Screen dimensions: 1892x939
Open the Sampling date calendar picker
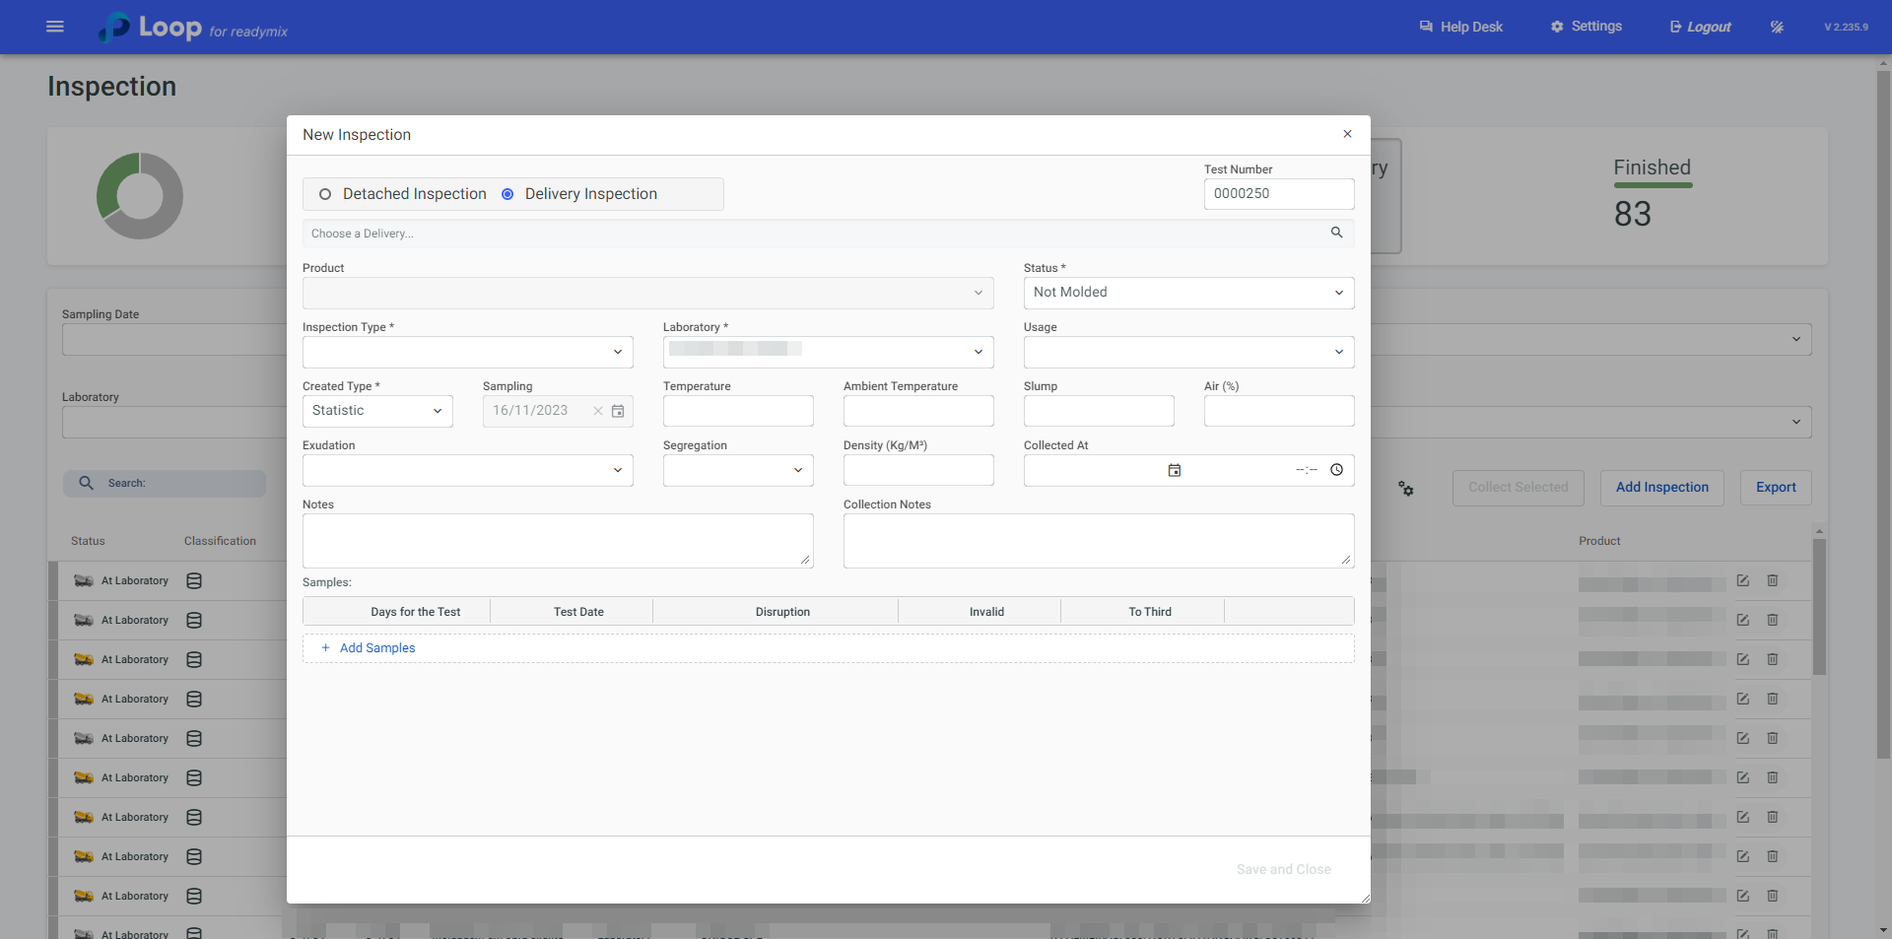click(x=618, y=411)
